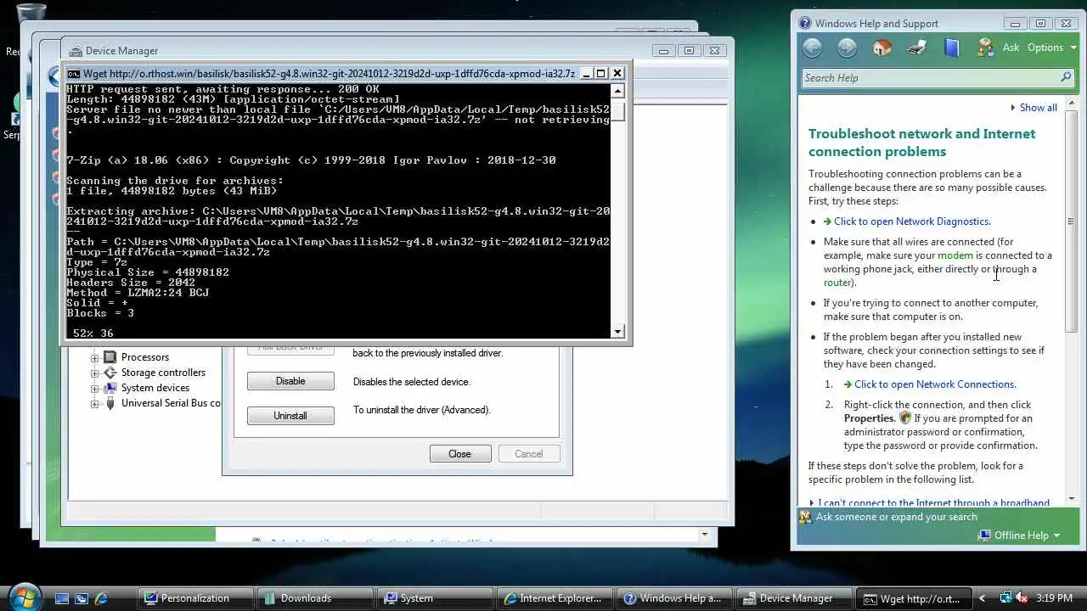Click the Print icon in Help toolbar
Screen dimensions: 1087x611
pyautogui.click(x=917, y=48)
